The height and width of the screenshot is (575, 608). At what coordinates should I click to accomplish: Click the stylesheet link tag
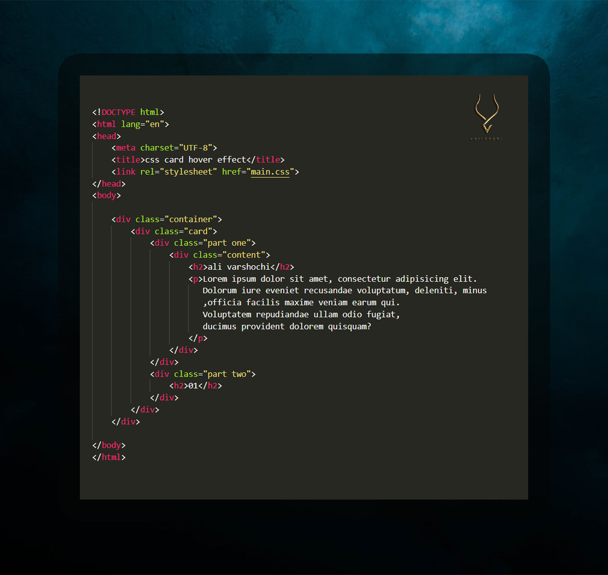coord(126,172)
